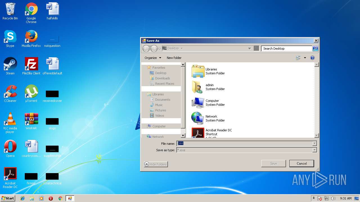
Task: Launch Acrobat Reader DC desktop shortcut
Action: pos(10,178)
